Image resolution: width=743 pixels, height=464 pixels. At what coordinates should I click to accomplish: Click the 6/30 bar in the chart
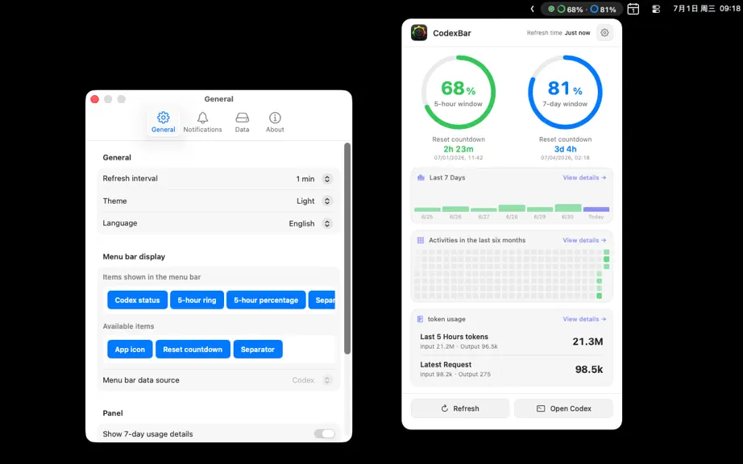tap(567, 208)
